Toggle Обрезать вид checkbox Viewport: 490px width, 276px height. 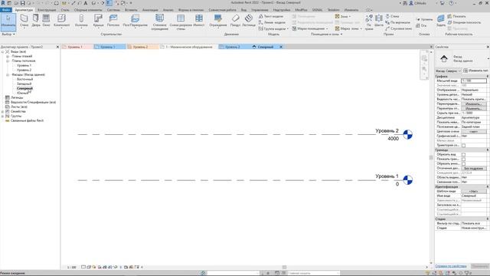click(463, 155)
